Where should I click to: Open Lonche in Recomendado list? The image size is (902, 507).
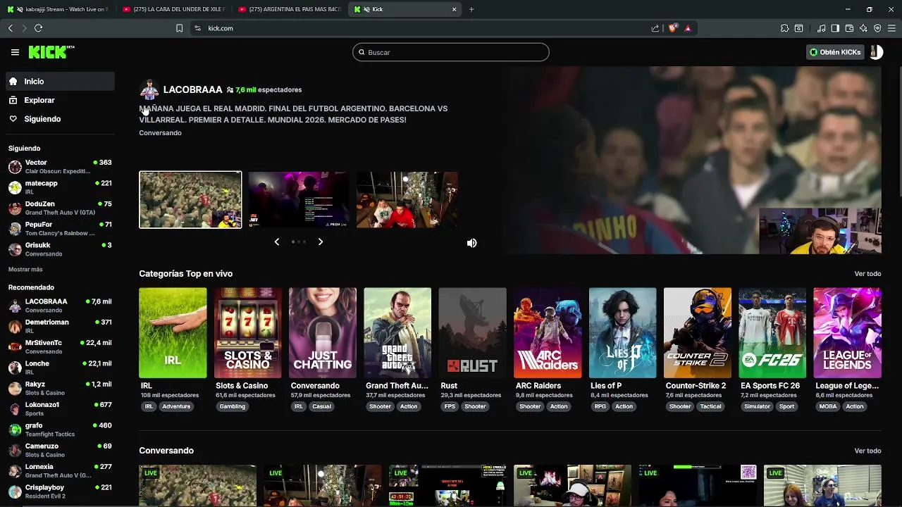pyautogui.click(x=60, y=368)
